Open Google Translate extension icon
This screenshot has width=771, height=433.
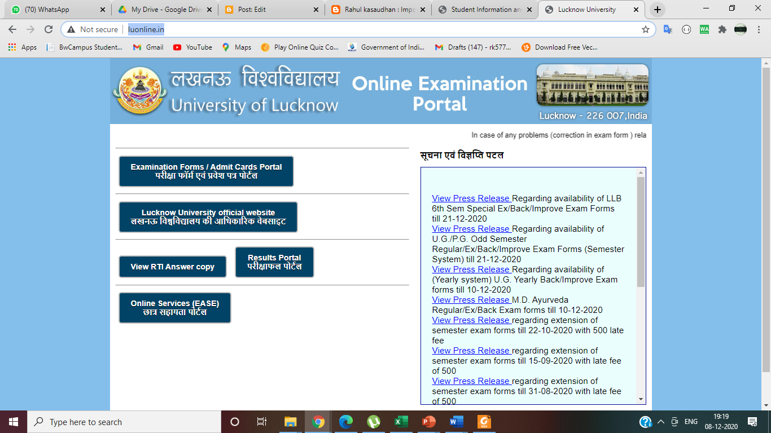point(668,29)
